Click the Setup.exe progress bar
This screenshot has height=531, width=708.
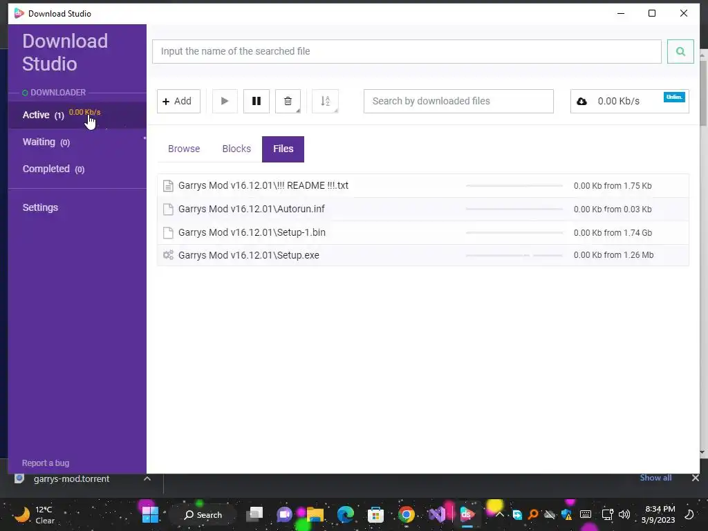(x=514, y=255)
